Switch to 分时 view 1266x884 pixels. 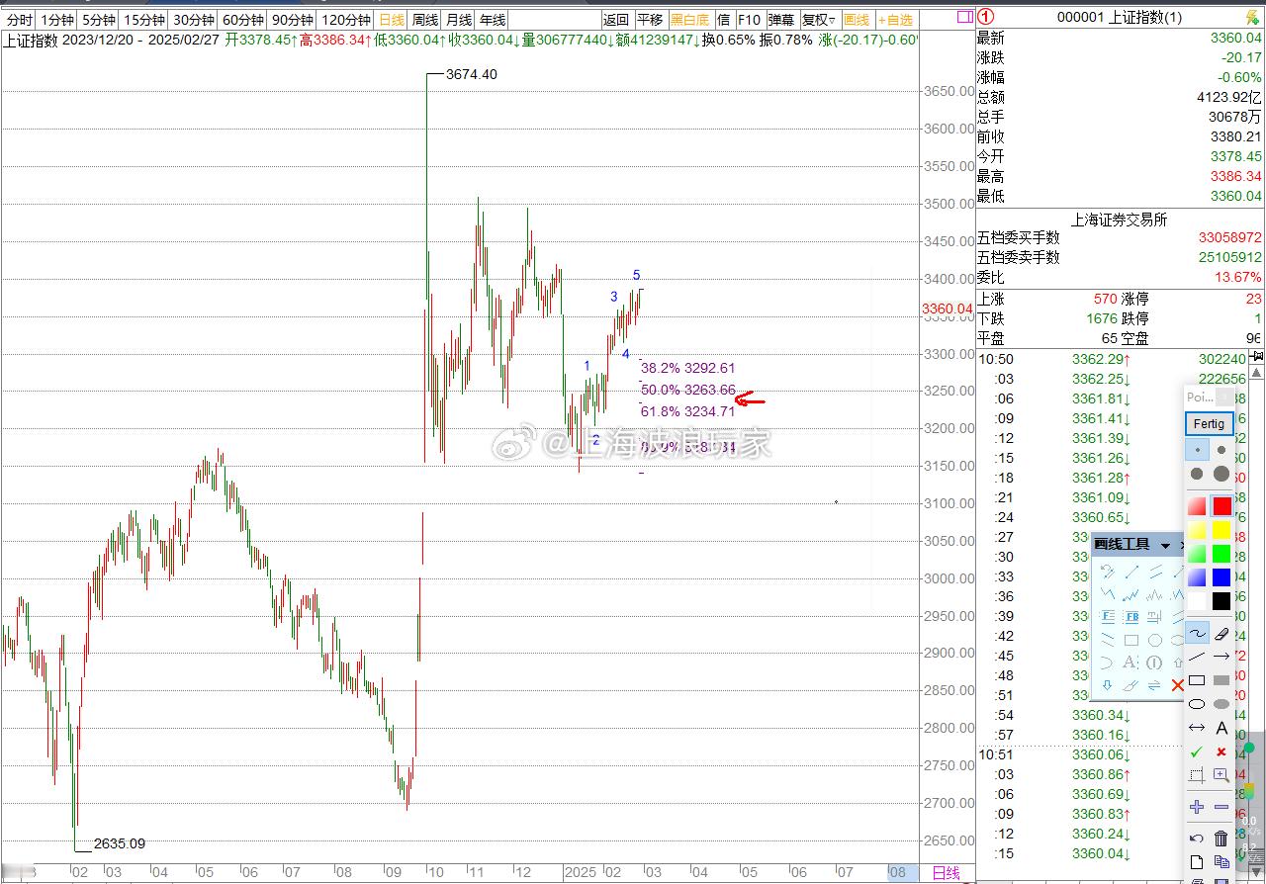(20, 20)
